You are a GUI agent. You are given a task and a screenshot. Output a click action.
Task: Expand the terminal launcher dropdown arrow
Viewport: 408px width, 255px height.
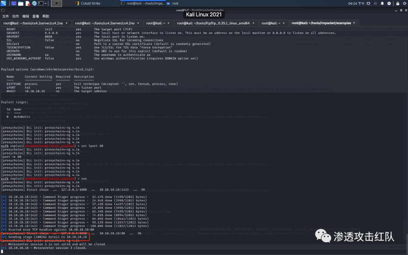[46, 3]
